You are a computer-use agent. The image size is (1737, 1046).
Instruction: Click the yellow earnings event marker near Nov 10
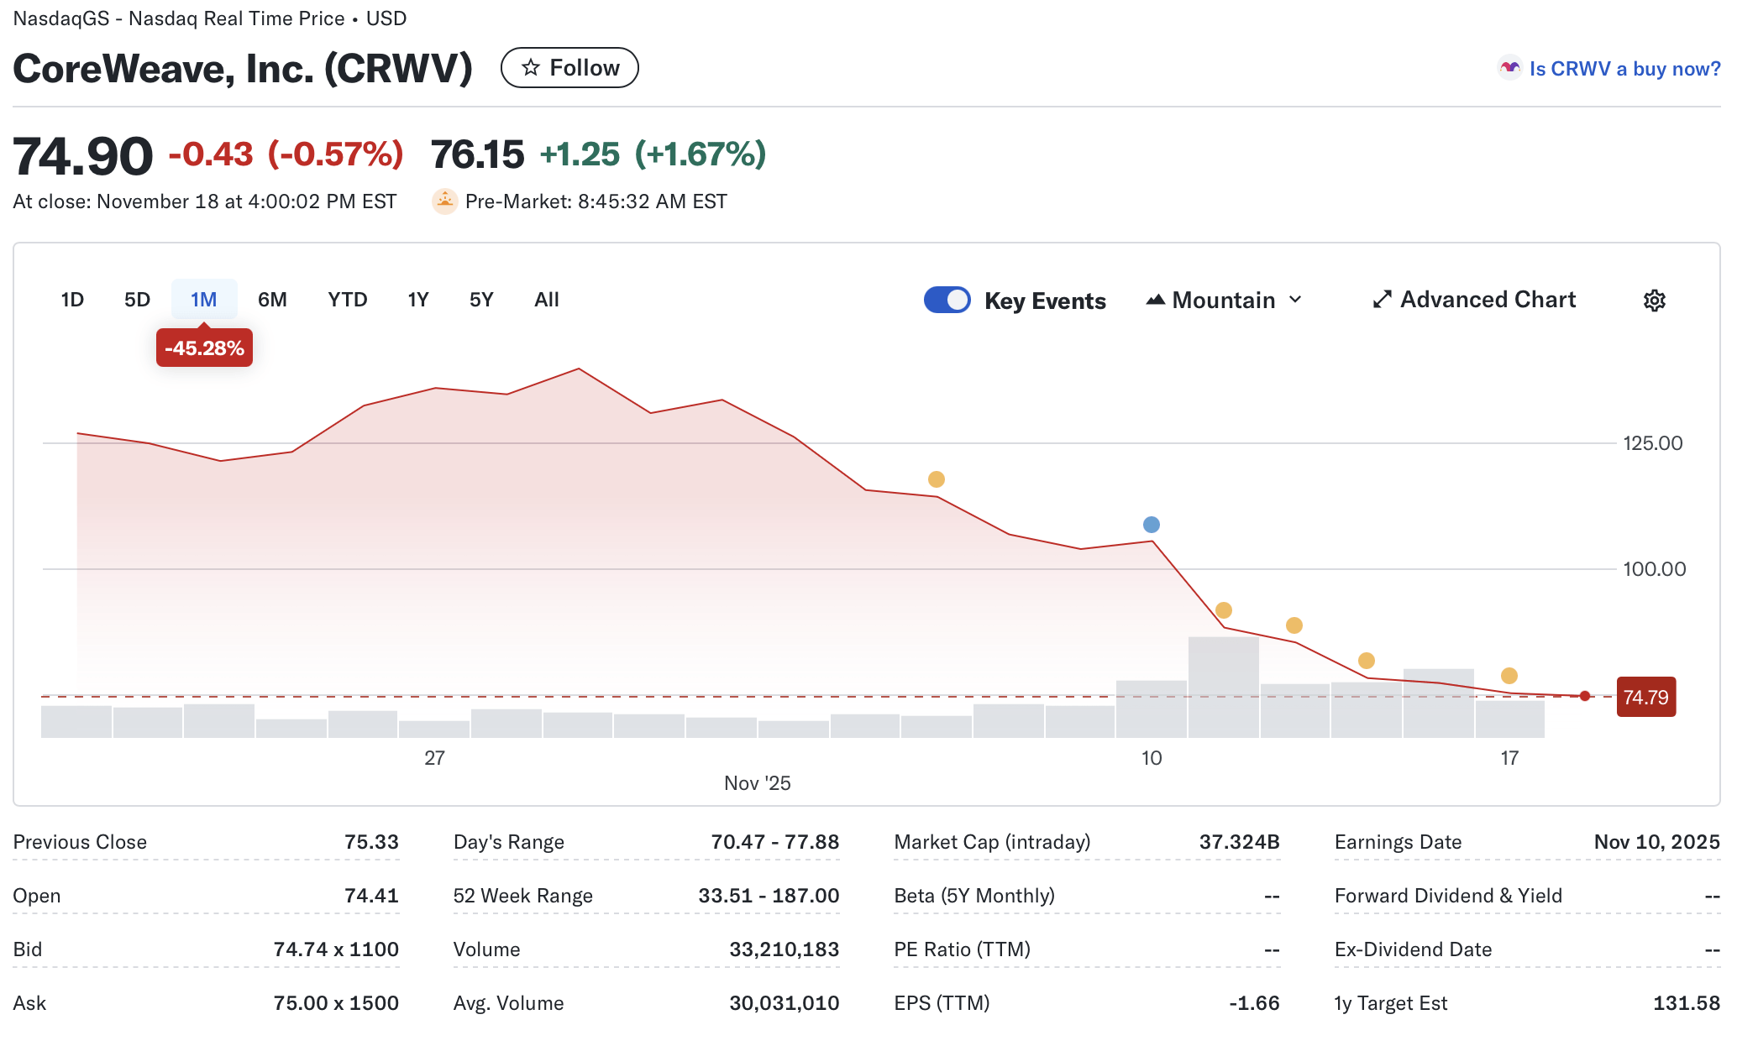click(1225, 611)
